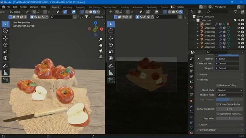The height and width of the screenshot is (138, 246).
Task: Click the Scene name field
Action: coord(188,7)
